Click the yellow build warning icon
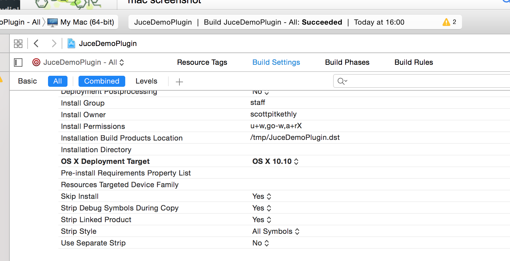This screenshot has width=510, height=261. click(x=446, y=22)
